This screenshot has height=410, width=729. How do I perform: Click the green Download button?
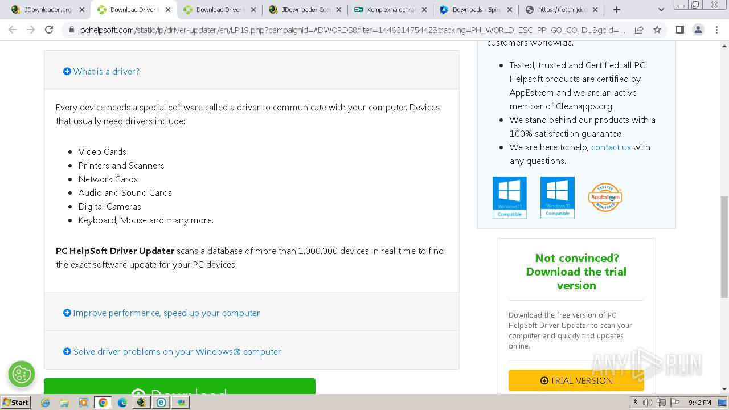(179, 386)
